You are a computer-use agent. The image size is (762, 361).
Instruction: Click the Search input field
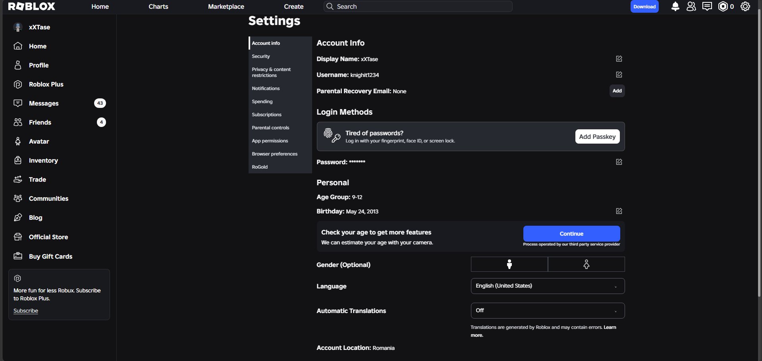pyautogui.click(x=418, y=6)
